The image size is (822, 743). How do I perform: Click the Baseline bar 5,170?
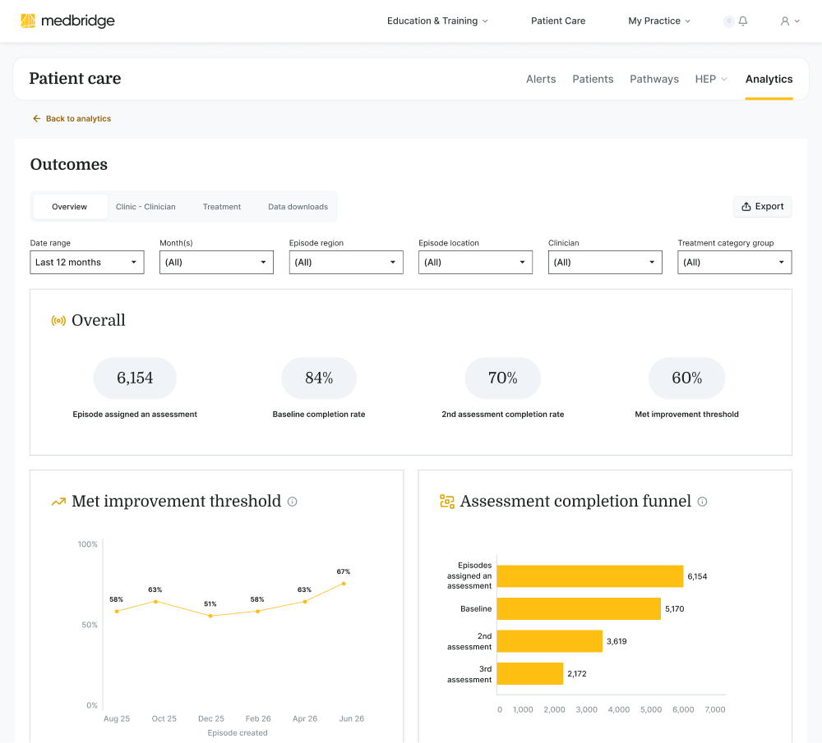(579, 609)
